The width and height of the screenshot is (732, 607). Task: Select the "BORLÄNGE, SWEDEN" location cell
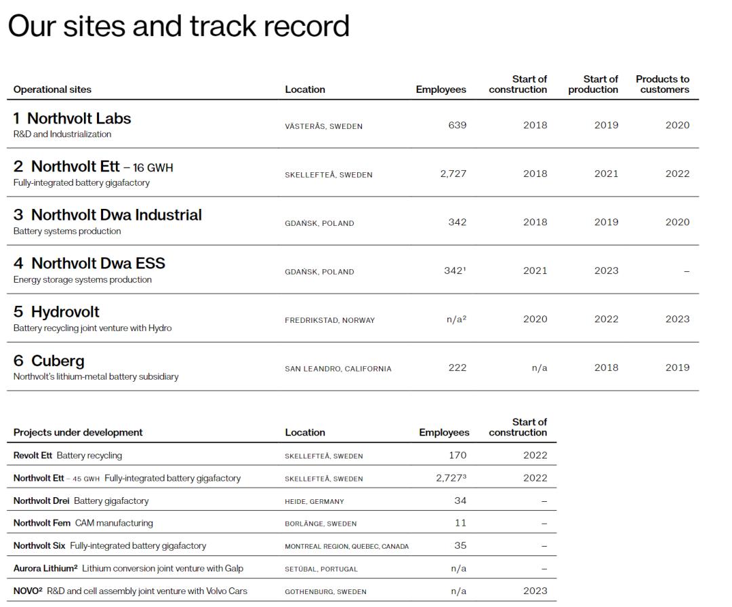coord(321,524)
